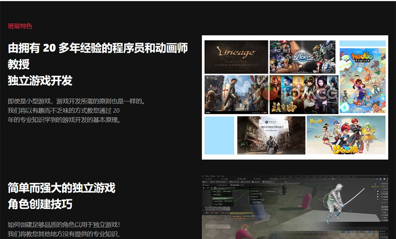Select the 角色创建技巧 heading line
This screenshot has height=239, width=396.
(x=40, y=204)
